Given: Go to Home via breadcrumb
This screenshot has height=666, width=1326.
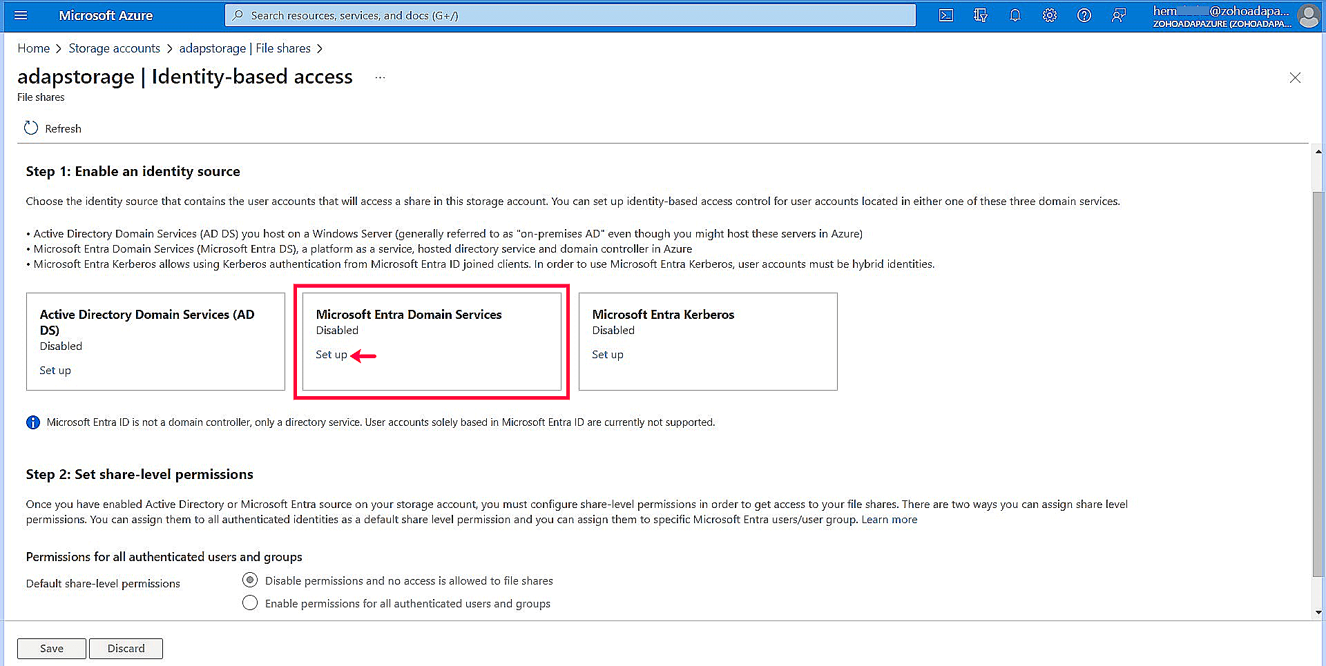Looking at the screenshot, I should (x=33, y=48).
